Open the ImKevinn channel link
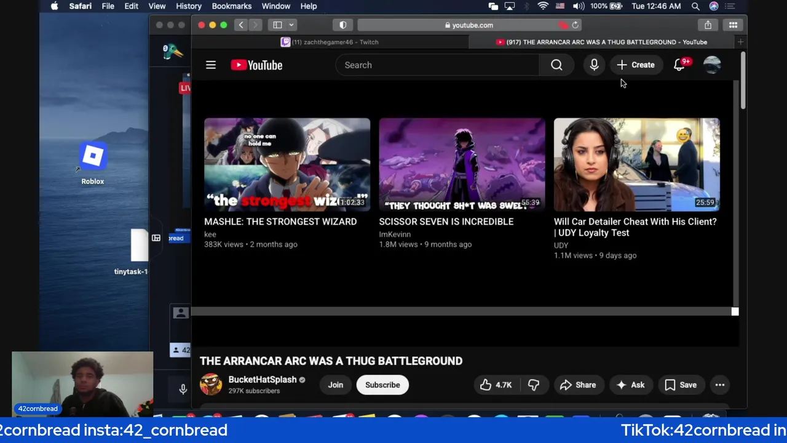Image resolution: width=787 pixels, height=443 pixels. pos(395,234)
